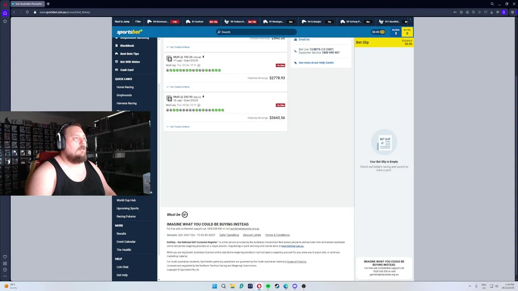This screenshot has width=518, height=291.
Task: Open File Explorer from the taskbar
Action: point(232,286)
